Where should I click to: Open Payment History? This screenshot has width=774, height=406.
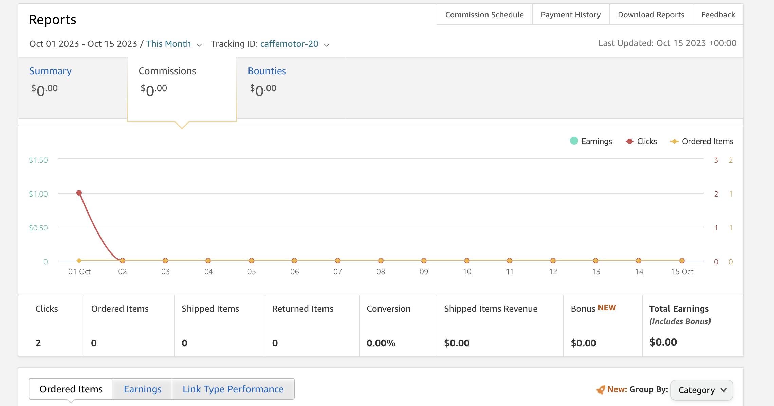pos(571,15)
